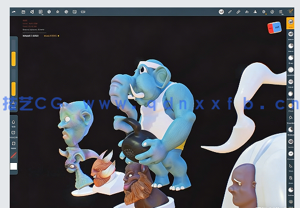Click the red and blue view cube
Image resolution: width=300 pixels, height=208 pixels.
click(x=275, y=27)
